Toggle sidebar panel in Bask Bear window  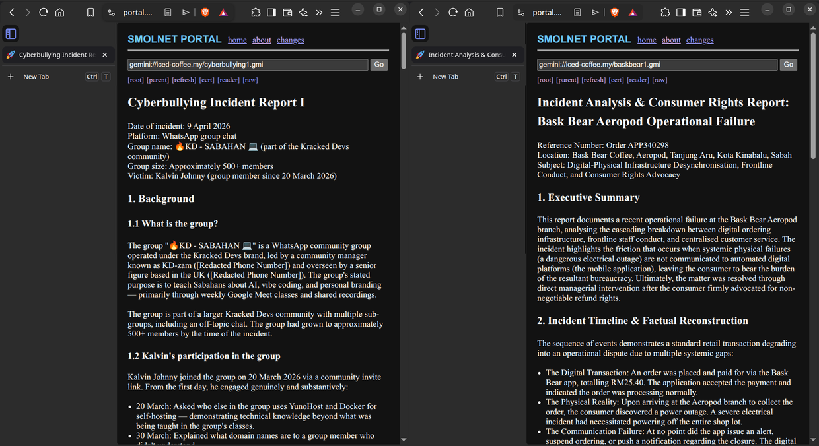tap(681, 13)
